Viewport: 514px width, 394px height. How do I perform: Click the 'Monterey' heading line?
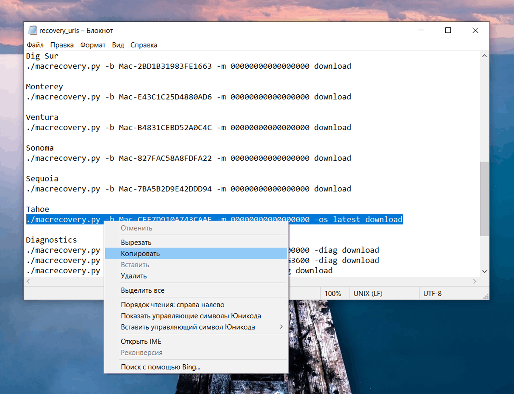[x=44, y=87]
